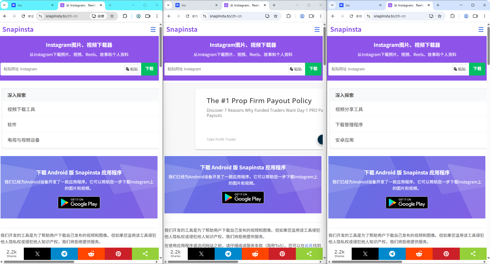This screenshot has width=490, height=264.
Task: Open 安卓应用 link in right window
Action: tap(345, 140)
